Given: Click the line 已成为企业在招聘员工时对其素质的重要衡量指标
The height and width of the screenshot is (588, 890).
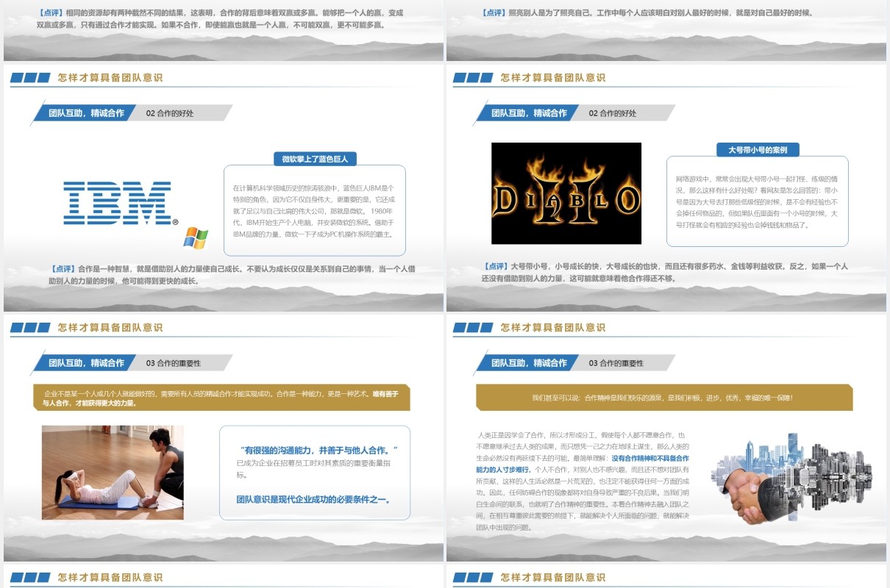Looking at the screenshot, I should (313, 469).
